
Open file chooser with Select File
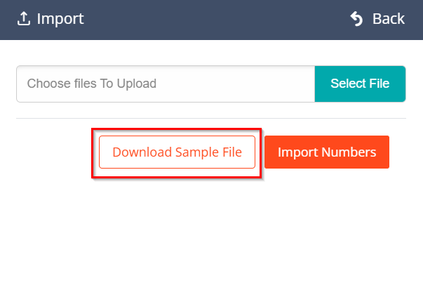coord(360,84)
